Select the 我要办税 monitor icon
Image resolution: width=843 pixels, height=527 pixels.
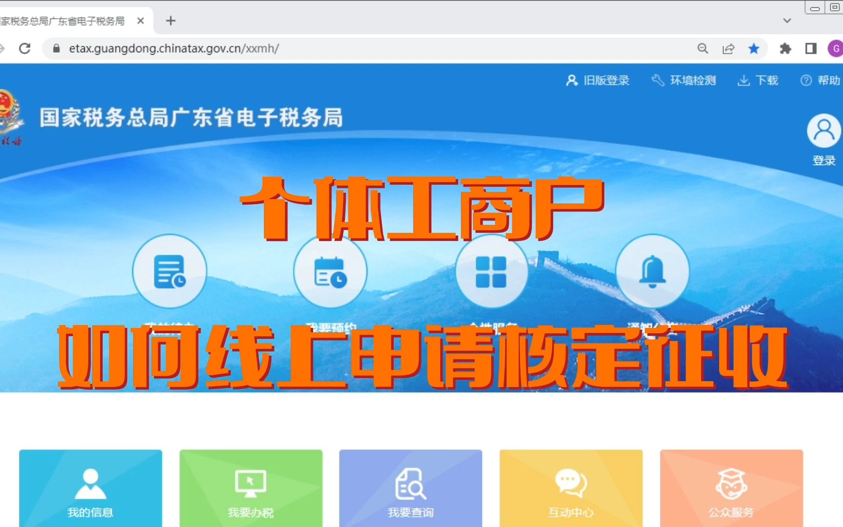(x=250, y=483)
